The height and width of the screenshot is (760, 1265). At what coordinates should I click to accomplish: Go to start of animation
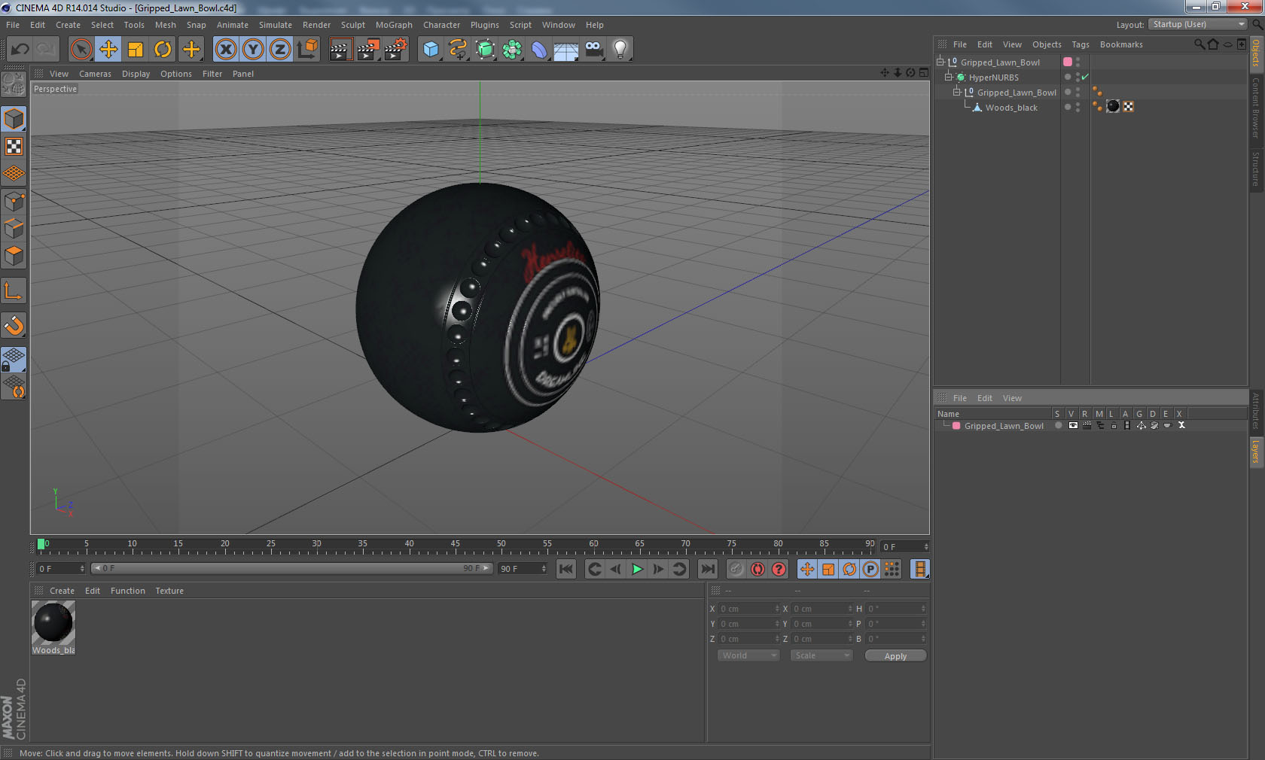pyautogui.click(x=566, y=569)
